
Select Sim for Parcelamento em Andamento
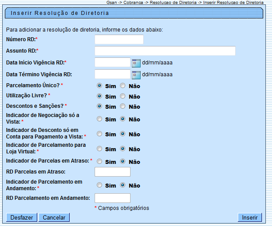99,185
